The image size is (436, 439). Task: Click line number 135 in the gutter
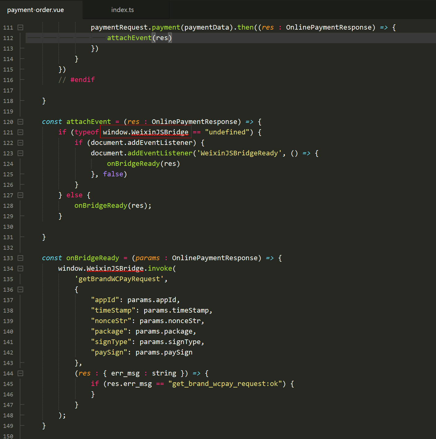[8, 279]
